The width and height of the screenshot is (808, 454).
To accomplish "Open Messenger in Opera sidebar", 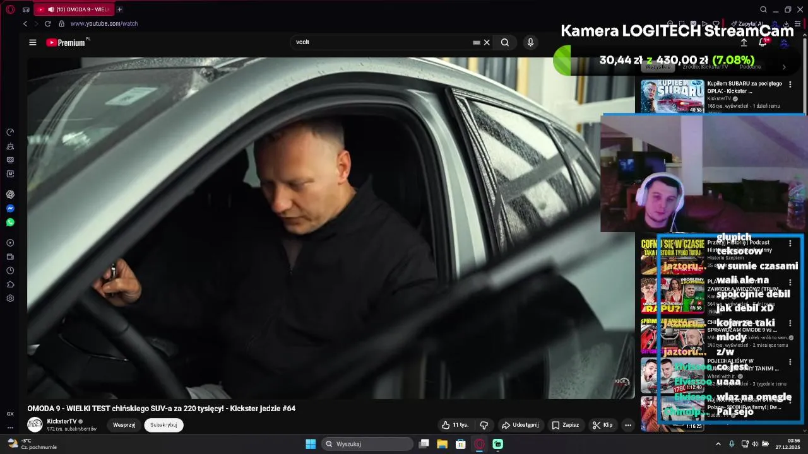I will pos(10,208).
